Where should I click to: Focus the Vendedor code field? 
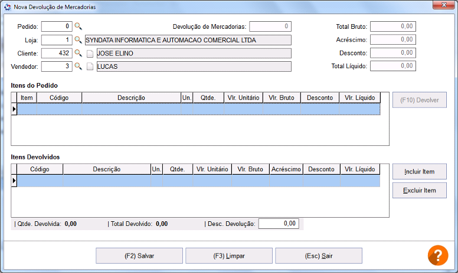(x=57, y=66)
